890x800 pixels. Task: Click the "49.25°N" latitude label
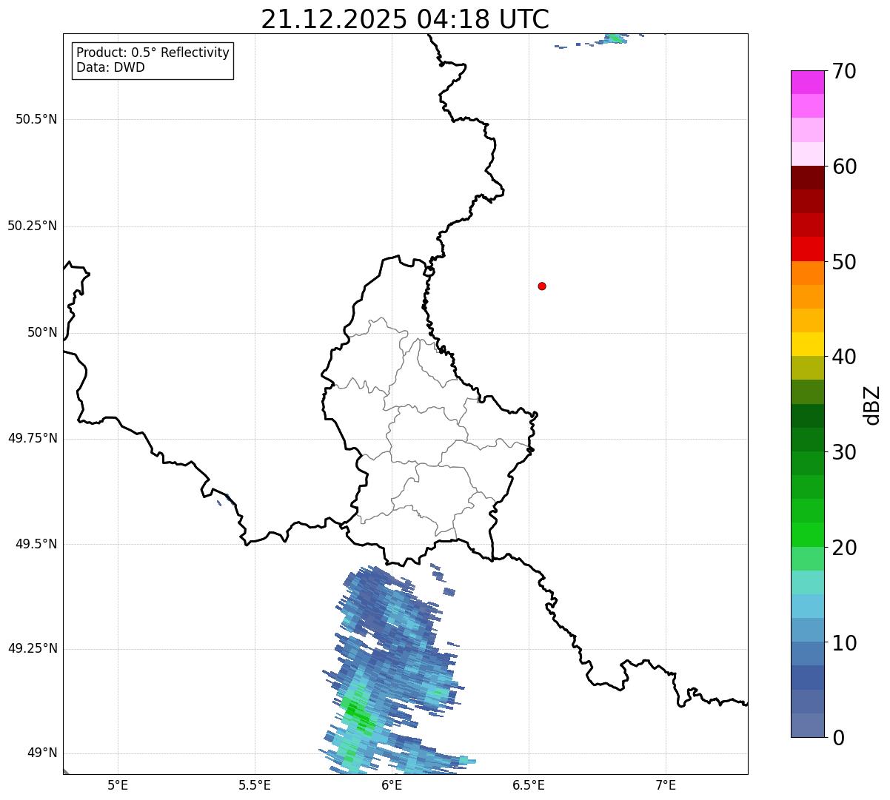(x=33, y=648)
